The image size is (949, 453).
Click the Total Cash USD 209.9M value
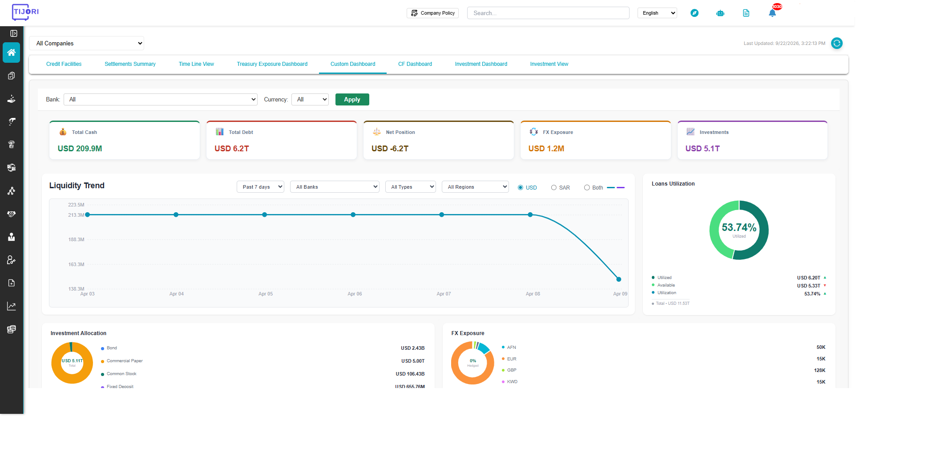point(80,149)
